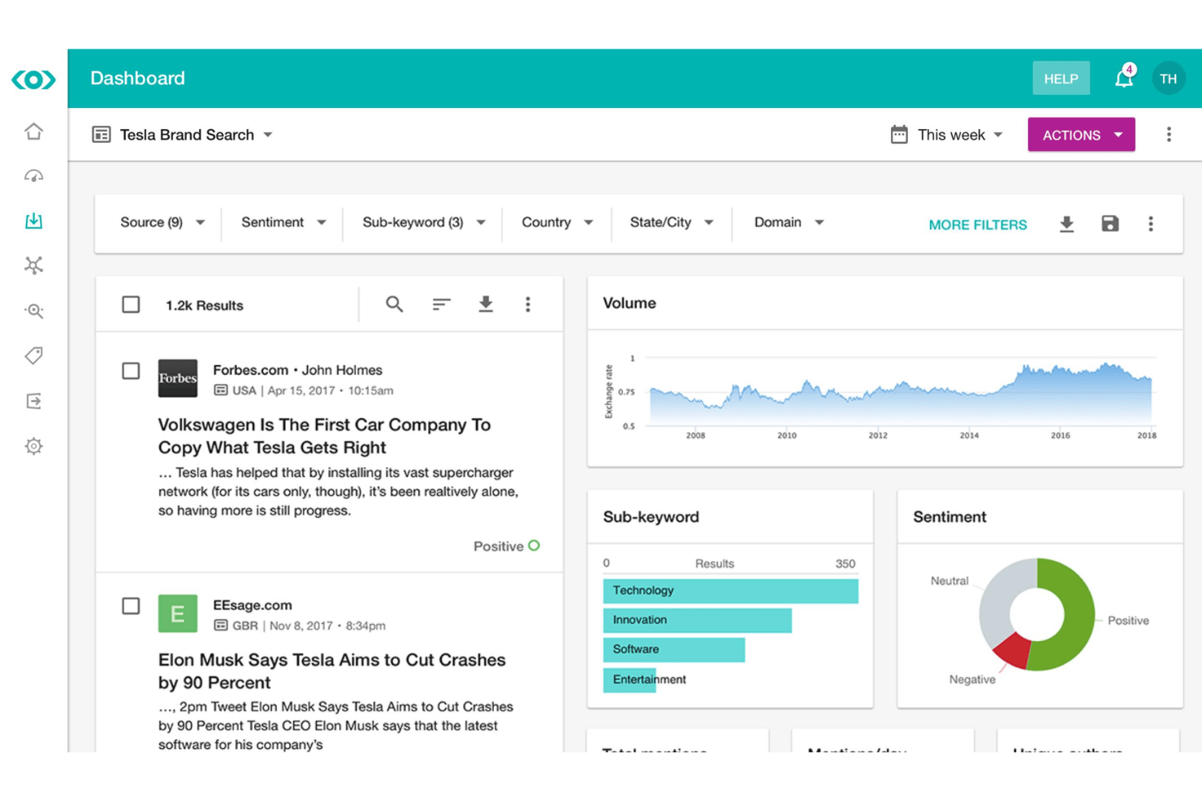Open the more options menu beside ACTIONS
Screen dimensions: 1202x801
1169,135
